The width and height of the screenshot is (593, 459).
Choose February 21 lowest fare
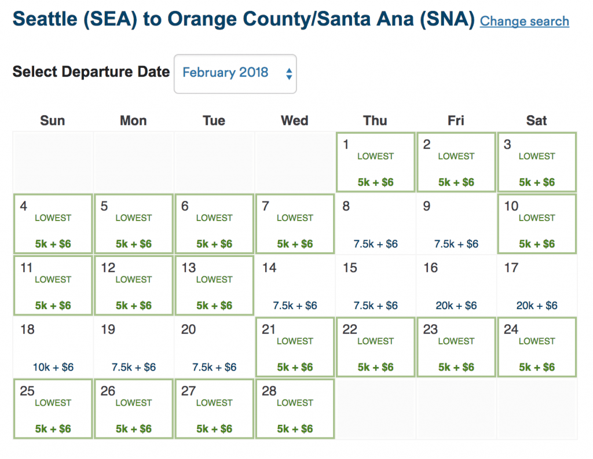pos(295,348)
